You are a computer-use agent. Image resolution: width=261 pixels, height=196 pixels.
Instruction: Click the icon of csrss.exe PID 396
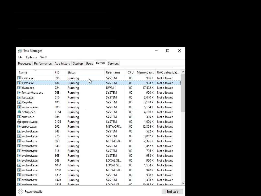(x=19, y=78)
